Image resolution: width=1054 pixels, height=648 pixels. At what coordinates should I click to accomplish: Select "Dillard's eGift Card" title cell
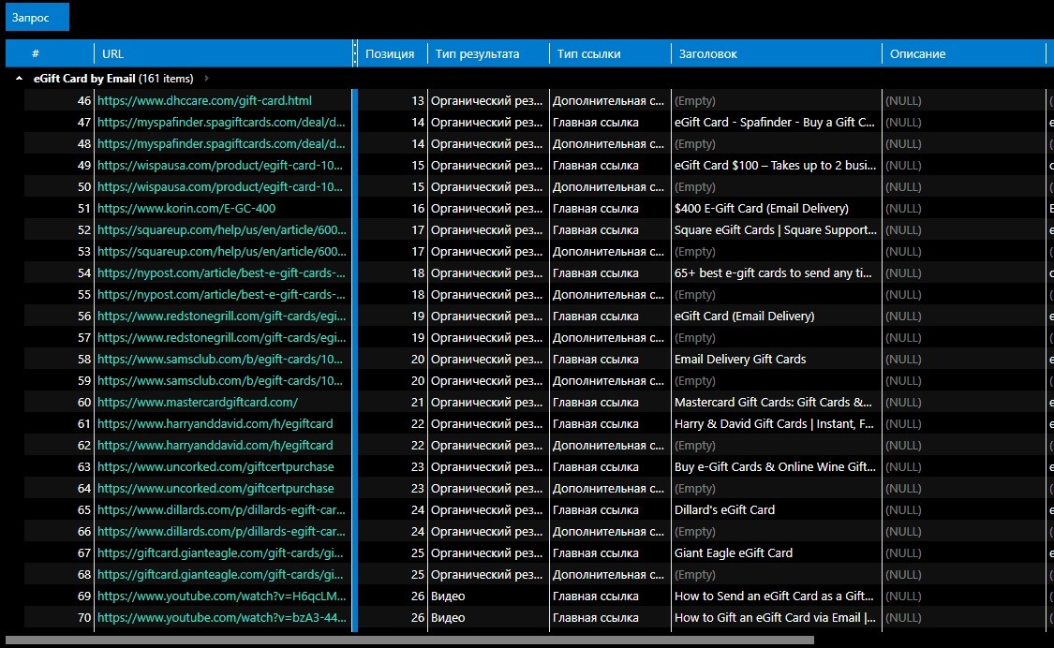pos(777,509)
